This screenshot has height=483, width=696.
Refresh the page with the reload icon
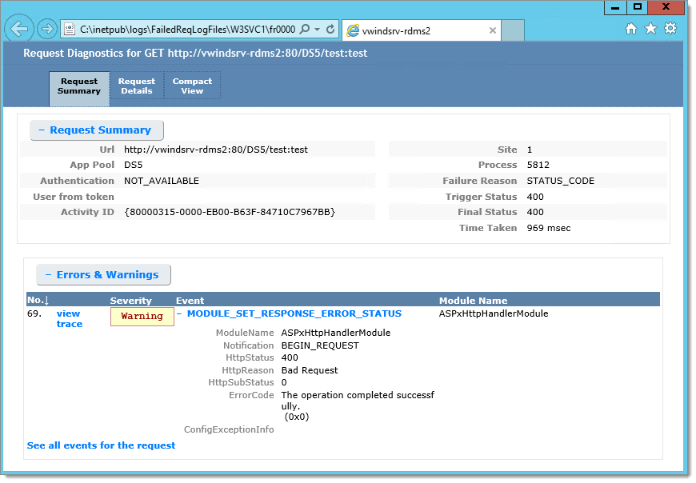330,30
